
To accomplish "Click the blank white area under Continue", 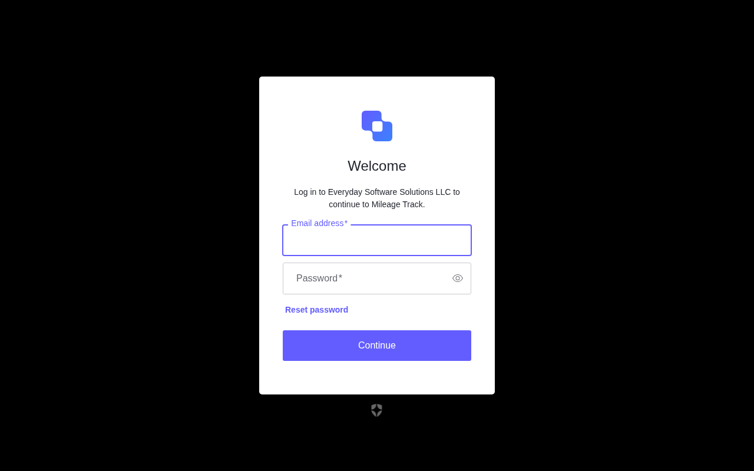I will [x=377, y=377].
